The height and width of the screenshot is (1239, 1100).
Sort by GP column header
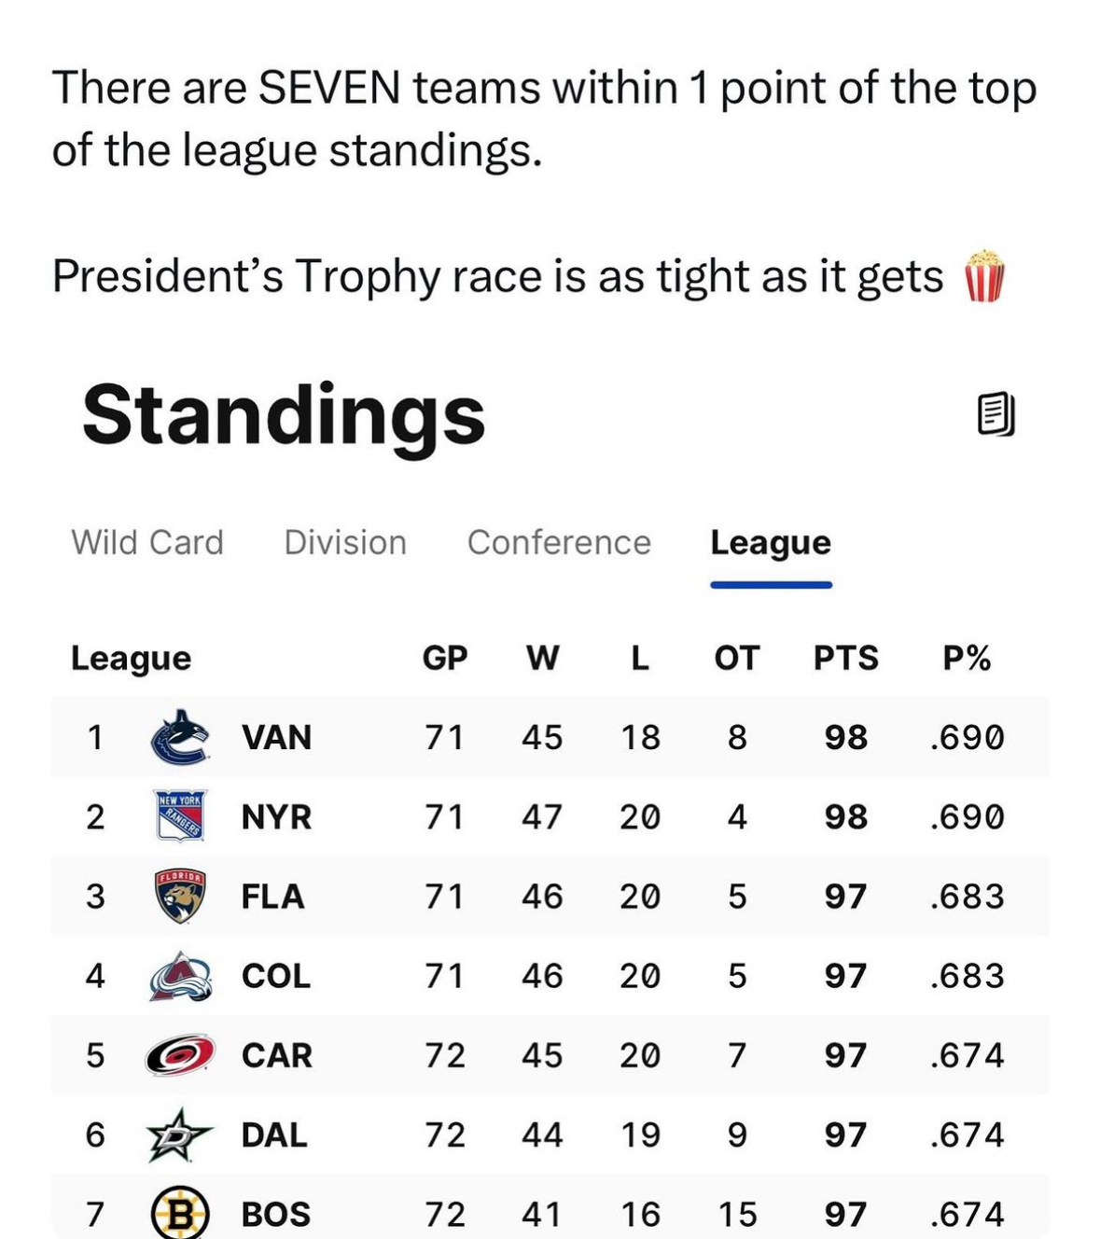coord(445,658)
